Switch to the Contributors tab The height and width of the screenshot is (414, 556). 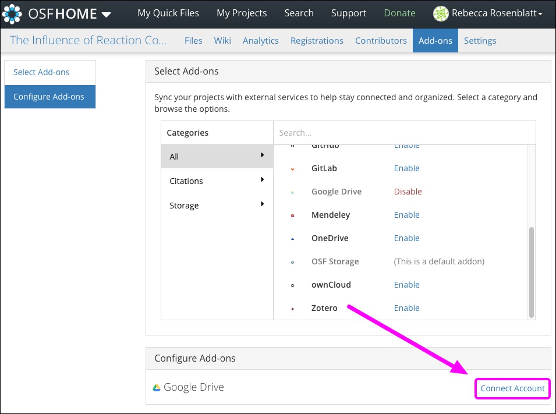(381, 40)
